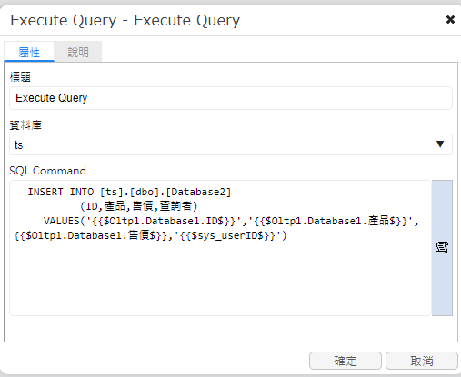This screenshot has width=461, height=377.
Task: Click the 資料庫 label
Action: tap(25, 124)
